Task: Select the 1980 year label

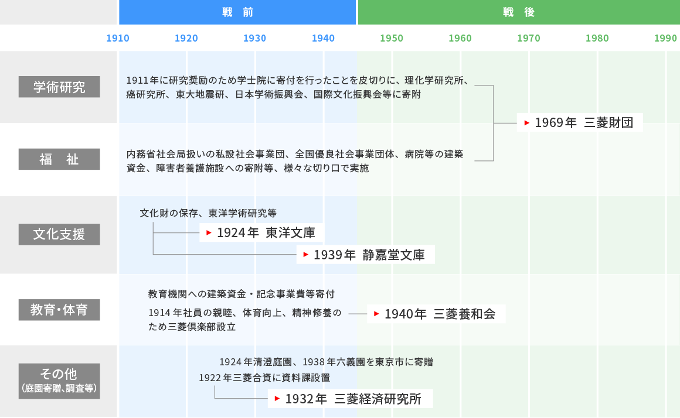Action: pos(597,38)
